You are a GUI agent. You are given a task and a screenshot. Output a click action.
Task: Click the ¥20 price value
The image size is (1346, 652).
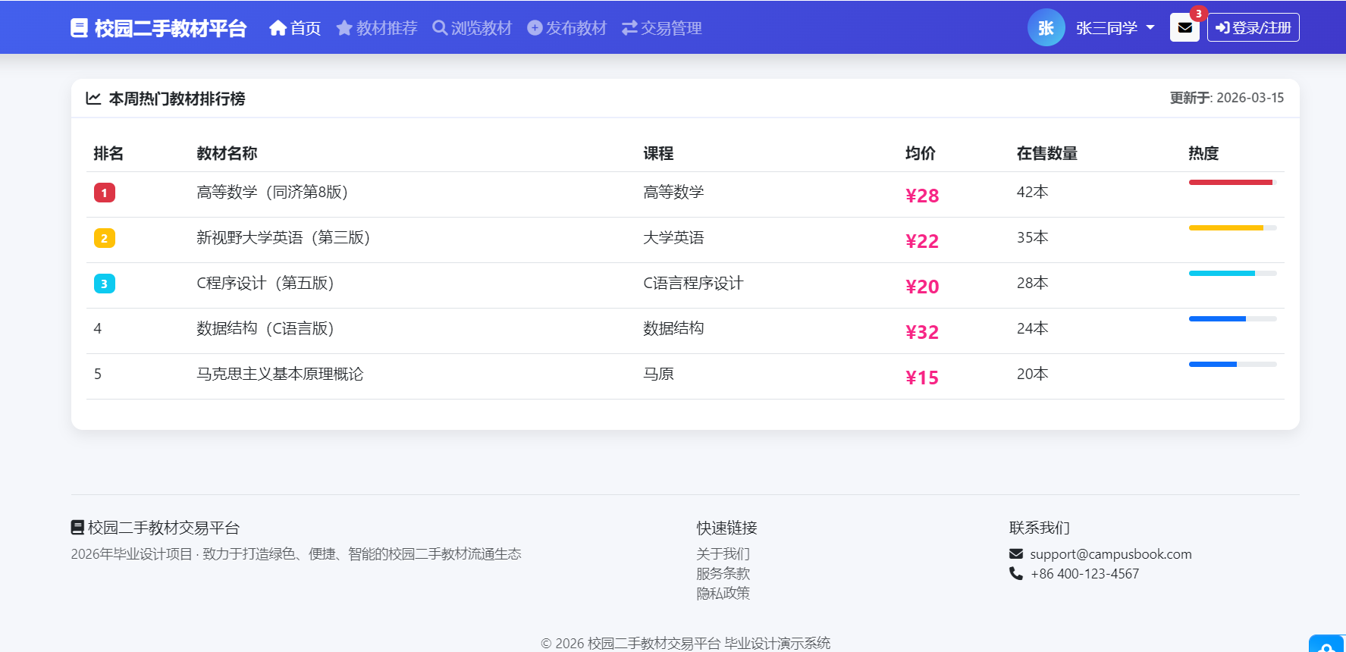coord(922,287)
